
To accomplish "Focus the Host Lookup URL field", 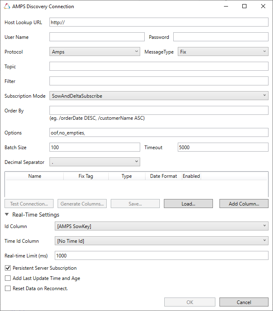I will point(159,22).
